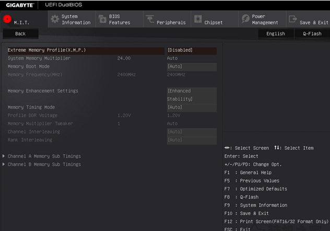Open the English language selector

click(x=275, y=33)
